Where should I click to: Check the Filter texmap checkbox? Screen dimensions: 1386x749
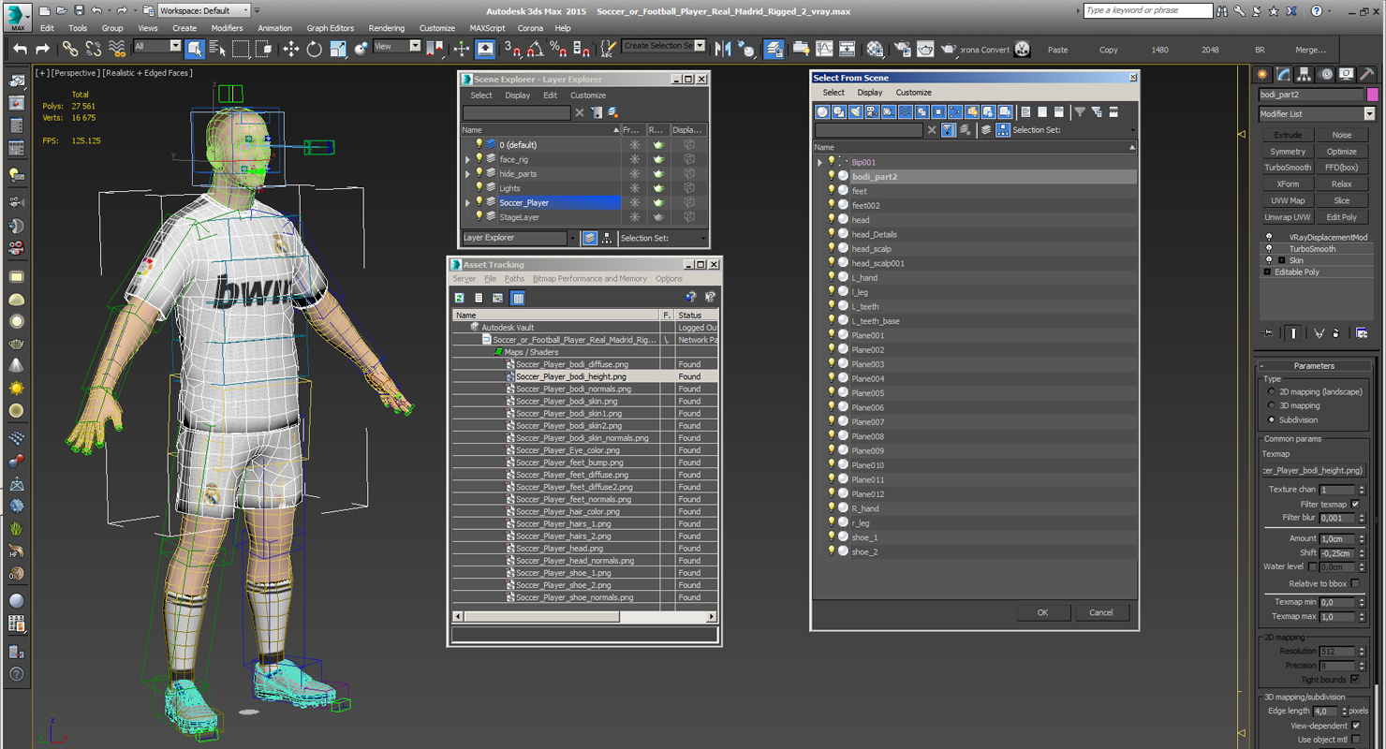click(x=1355, y=504)
